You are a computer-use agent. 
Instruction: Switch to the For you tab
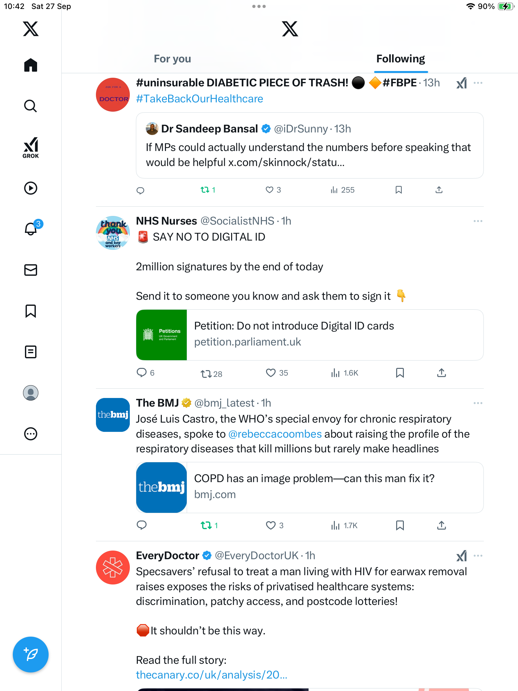[x=172, y=59]
